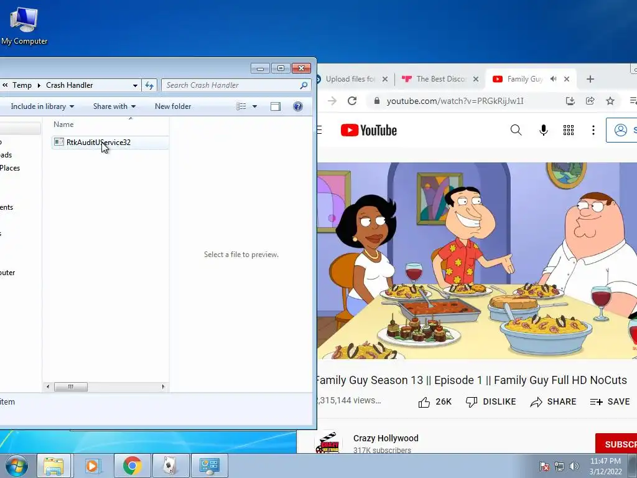Expand the view options dropdown arrow
Image resolution: width=637 pixels, height=478 pixels.
[x=254, y=106]
